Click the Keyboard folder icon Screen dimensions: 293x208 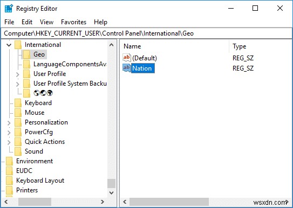18,103
